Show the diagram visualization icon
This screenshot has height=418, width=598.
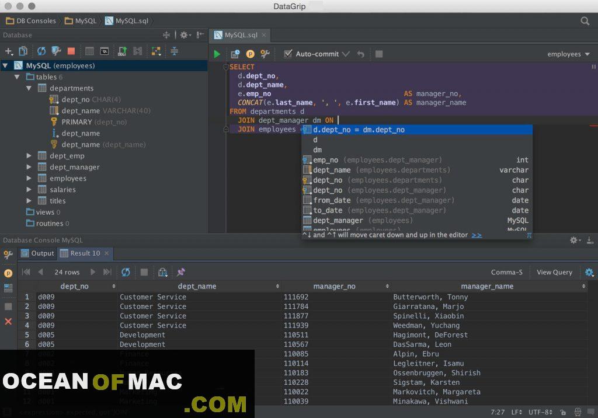pos(156,51)
